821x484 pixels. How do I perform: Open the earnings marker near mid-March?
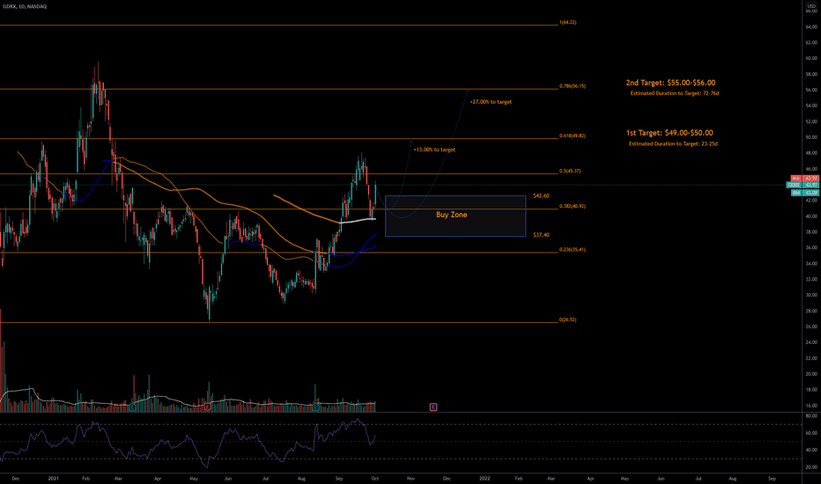[x=132, y=407]
